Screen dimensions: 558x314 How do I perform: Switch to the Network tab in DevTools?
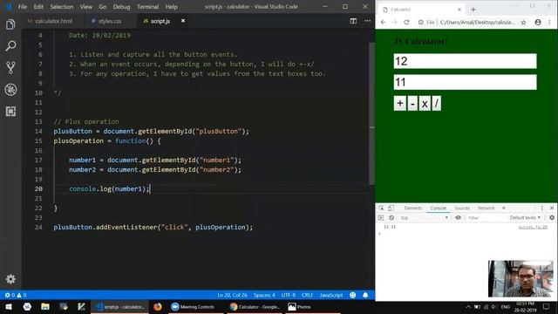tap(487, 208)
